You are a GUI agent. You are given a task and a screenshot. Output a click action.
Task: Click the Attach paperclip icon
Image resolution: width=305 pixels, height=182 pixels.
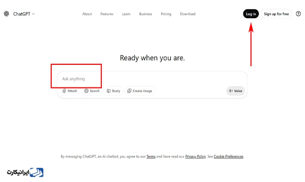click(64, 91)
